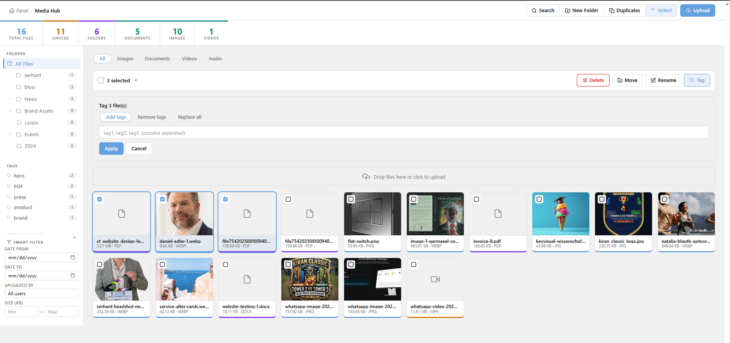Open the Date From calendar picker icon

(x=73, y=257)
